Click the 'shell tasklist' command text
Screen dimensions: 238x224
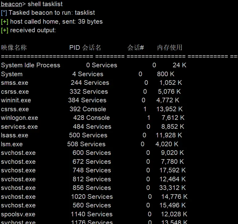pos(45,4)
